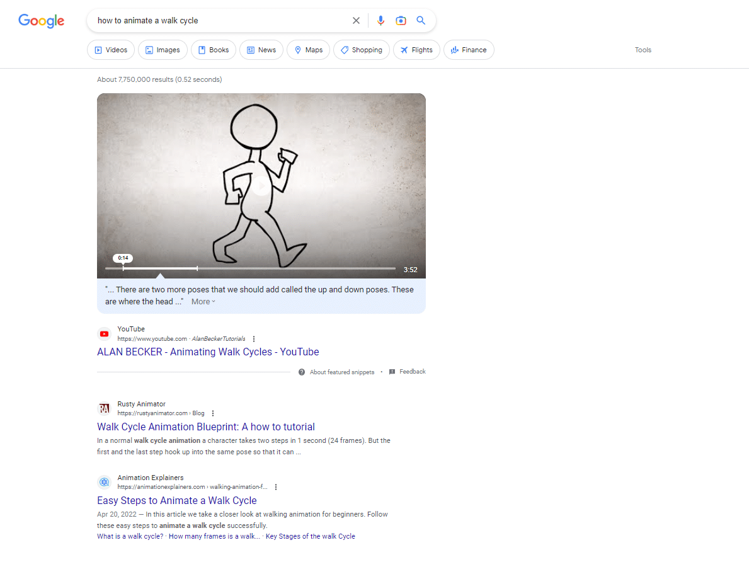Click the Google logo
Viewport: 749px width, 562px height.
41,21
